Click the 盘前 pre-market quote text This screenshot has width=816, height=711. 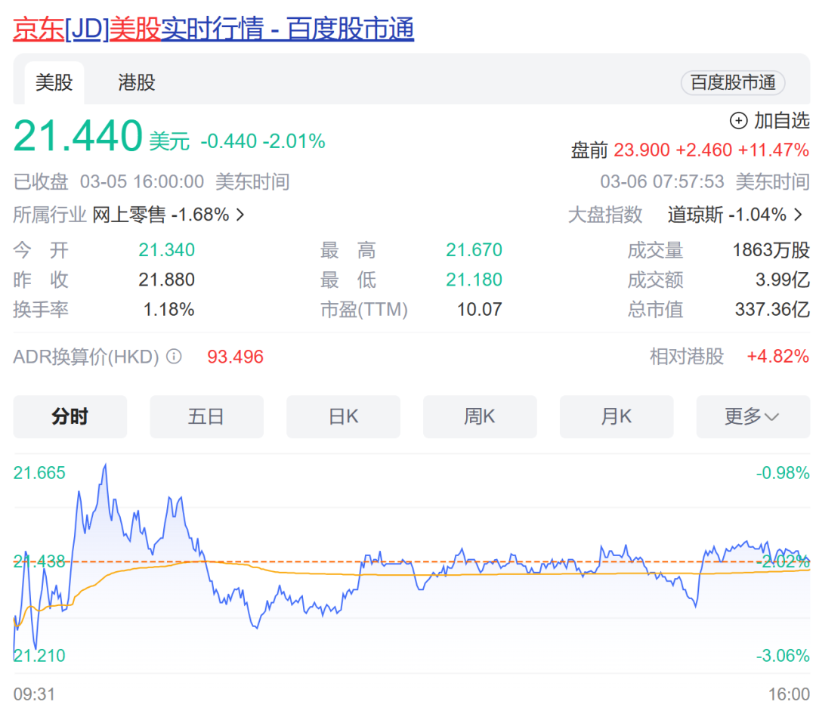[589, 150]
